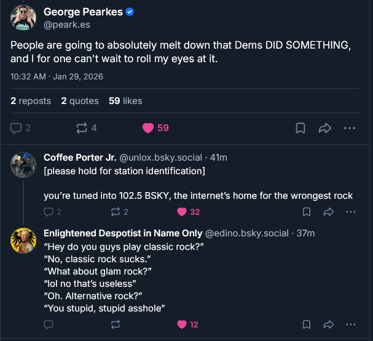Open George Pearkes' profile avatar
This screenshot has width=373, height=341.
pos(23,17)
